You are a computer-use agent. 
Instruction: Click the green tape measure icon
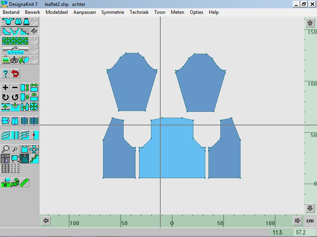click(6, 182)
